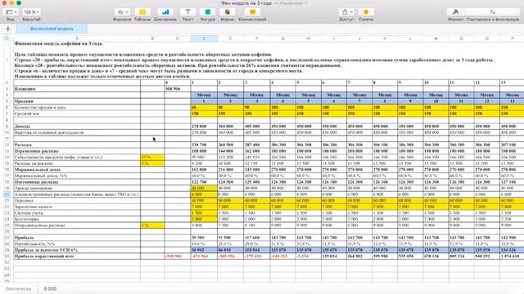Add a new sheet with plus button
524x294 pixels.
pos(7,29)
